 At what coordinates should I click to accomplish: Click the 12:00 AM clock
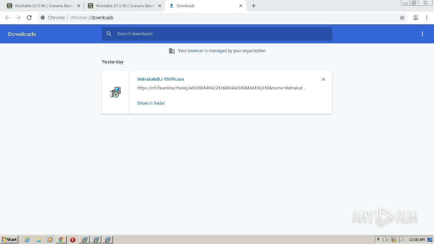point(417,240)
